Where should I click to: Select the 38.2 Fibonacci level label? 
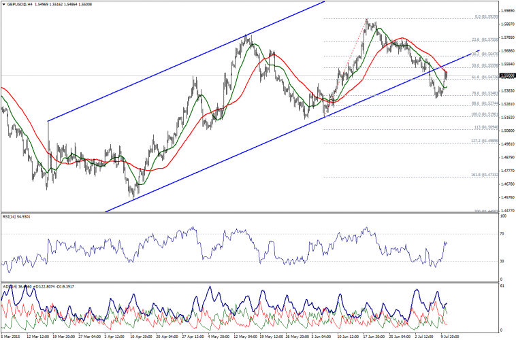coord(485,54)
